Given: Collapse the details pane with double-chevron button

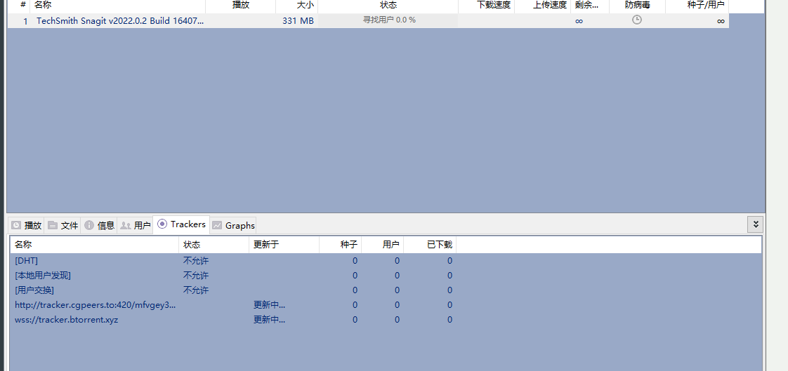Looking at the screenshot, I should point(755,224).
